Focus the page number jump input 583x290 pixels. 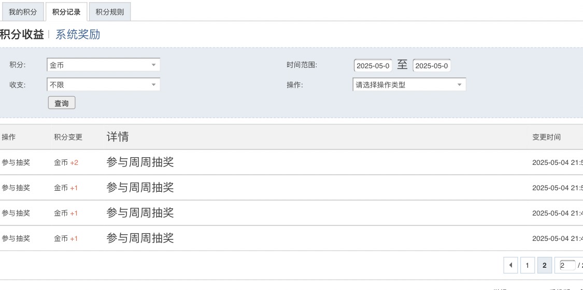click(x=567, y=266)
